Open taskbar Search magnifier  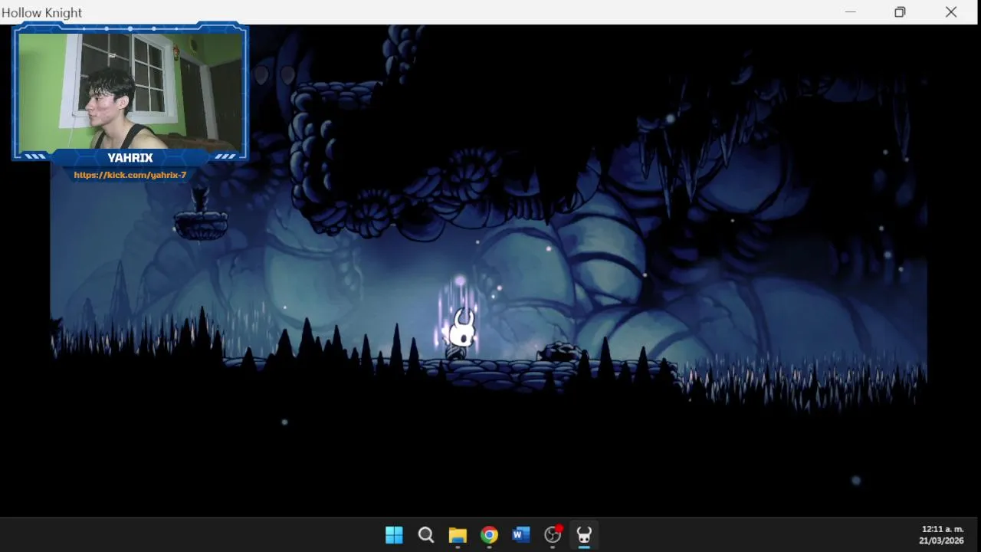pyautogui.click(x=426, y=535)
